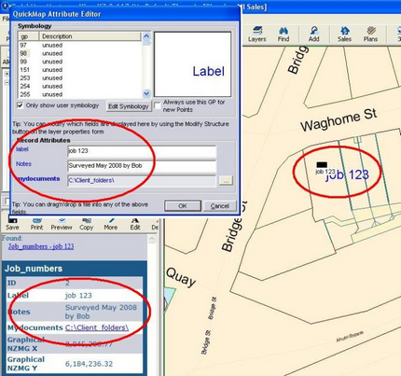Click browse button next to mydocuments field
This screenshot has width=401, height=376.
226,180
